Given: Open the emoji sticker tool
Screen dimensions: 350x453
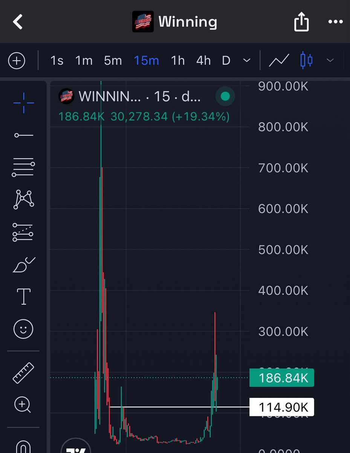Looking at the screenshot, I should tap(23, 329).
